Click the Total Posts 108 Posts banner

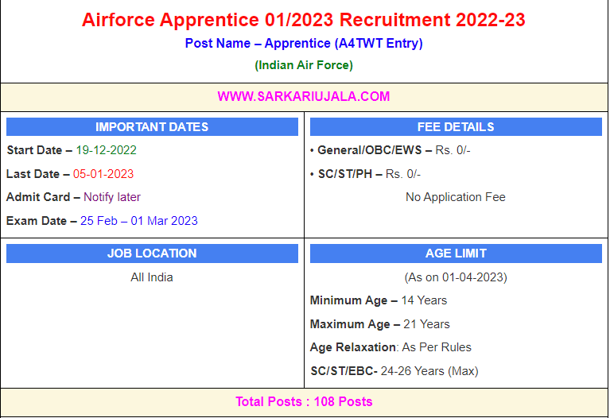click(304, 402)
